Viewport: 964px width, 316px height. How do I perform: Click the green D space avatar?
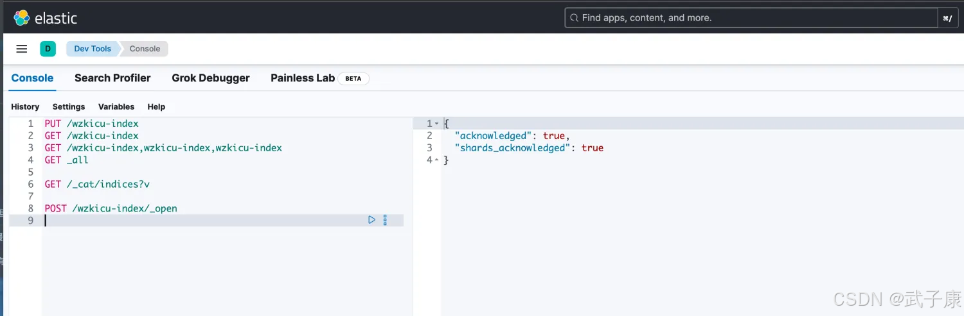[x=48, y=49]
